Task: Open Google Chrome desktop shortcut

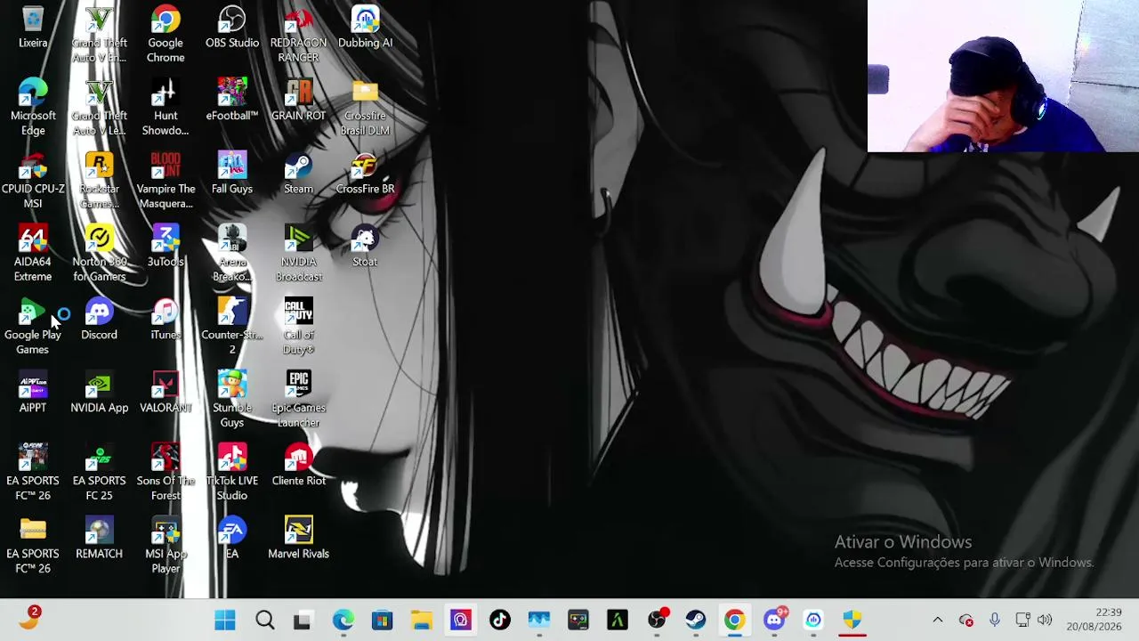Action: click(x=166, y=35)
